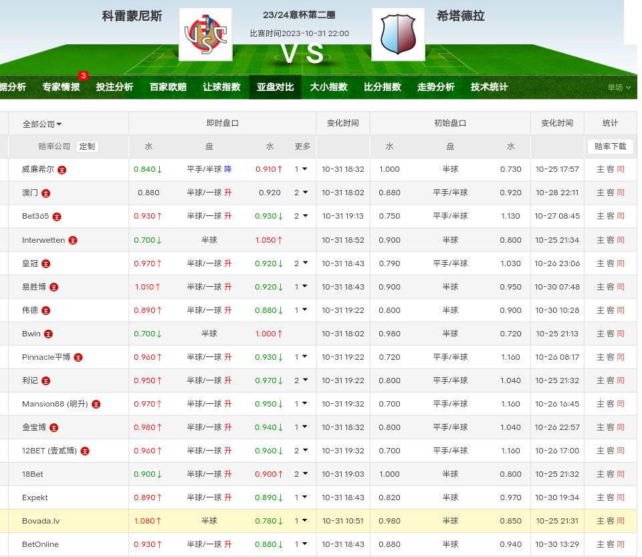This screenshot has width=642, height=557.
Task: Open the 单场 dropdown in the nav bar
Action: (619, 87)
